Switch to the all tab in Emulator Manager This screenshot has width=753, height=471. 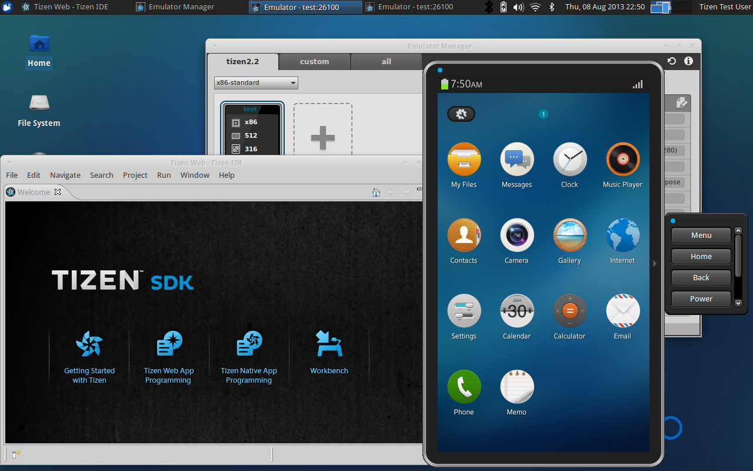coord(387,62)
